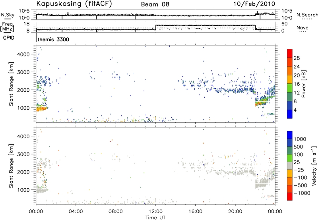Viewport: 318px width, 220px height.
Task: Select the "CPID" row label
Action: pos(9,38)
